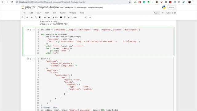Viewport: 197px width, 111px height.
Task: Click the "analyzer": "english" line
Action: (81, 89)
